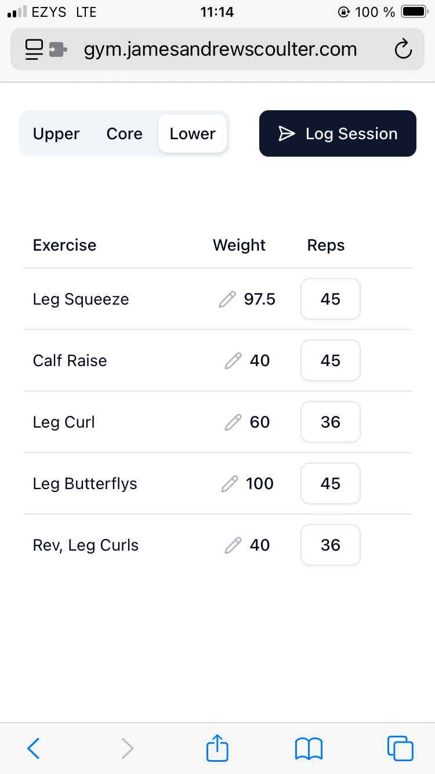Focus reps field for Rev, Leg Curls
This screenshot has width=435, height=774.
(x=331, y=545)
